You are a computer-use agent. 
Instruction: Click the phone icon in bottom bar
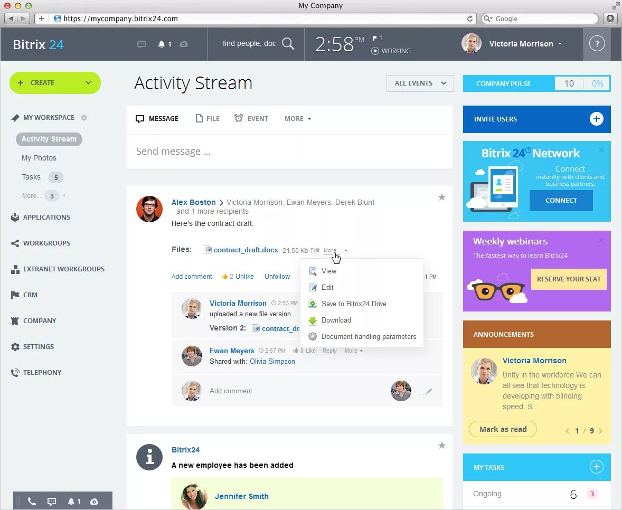tap(32, 501)
